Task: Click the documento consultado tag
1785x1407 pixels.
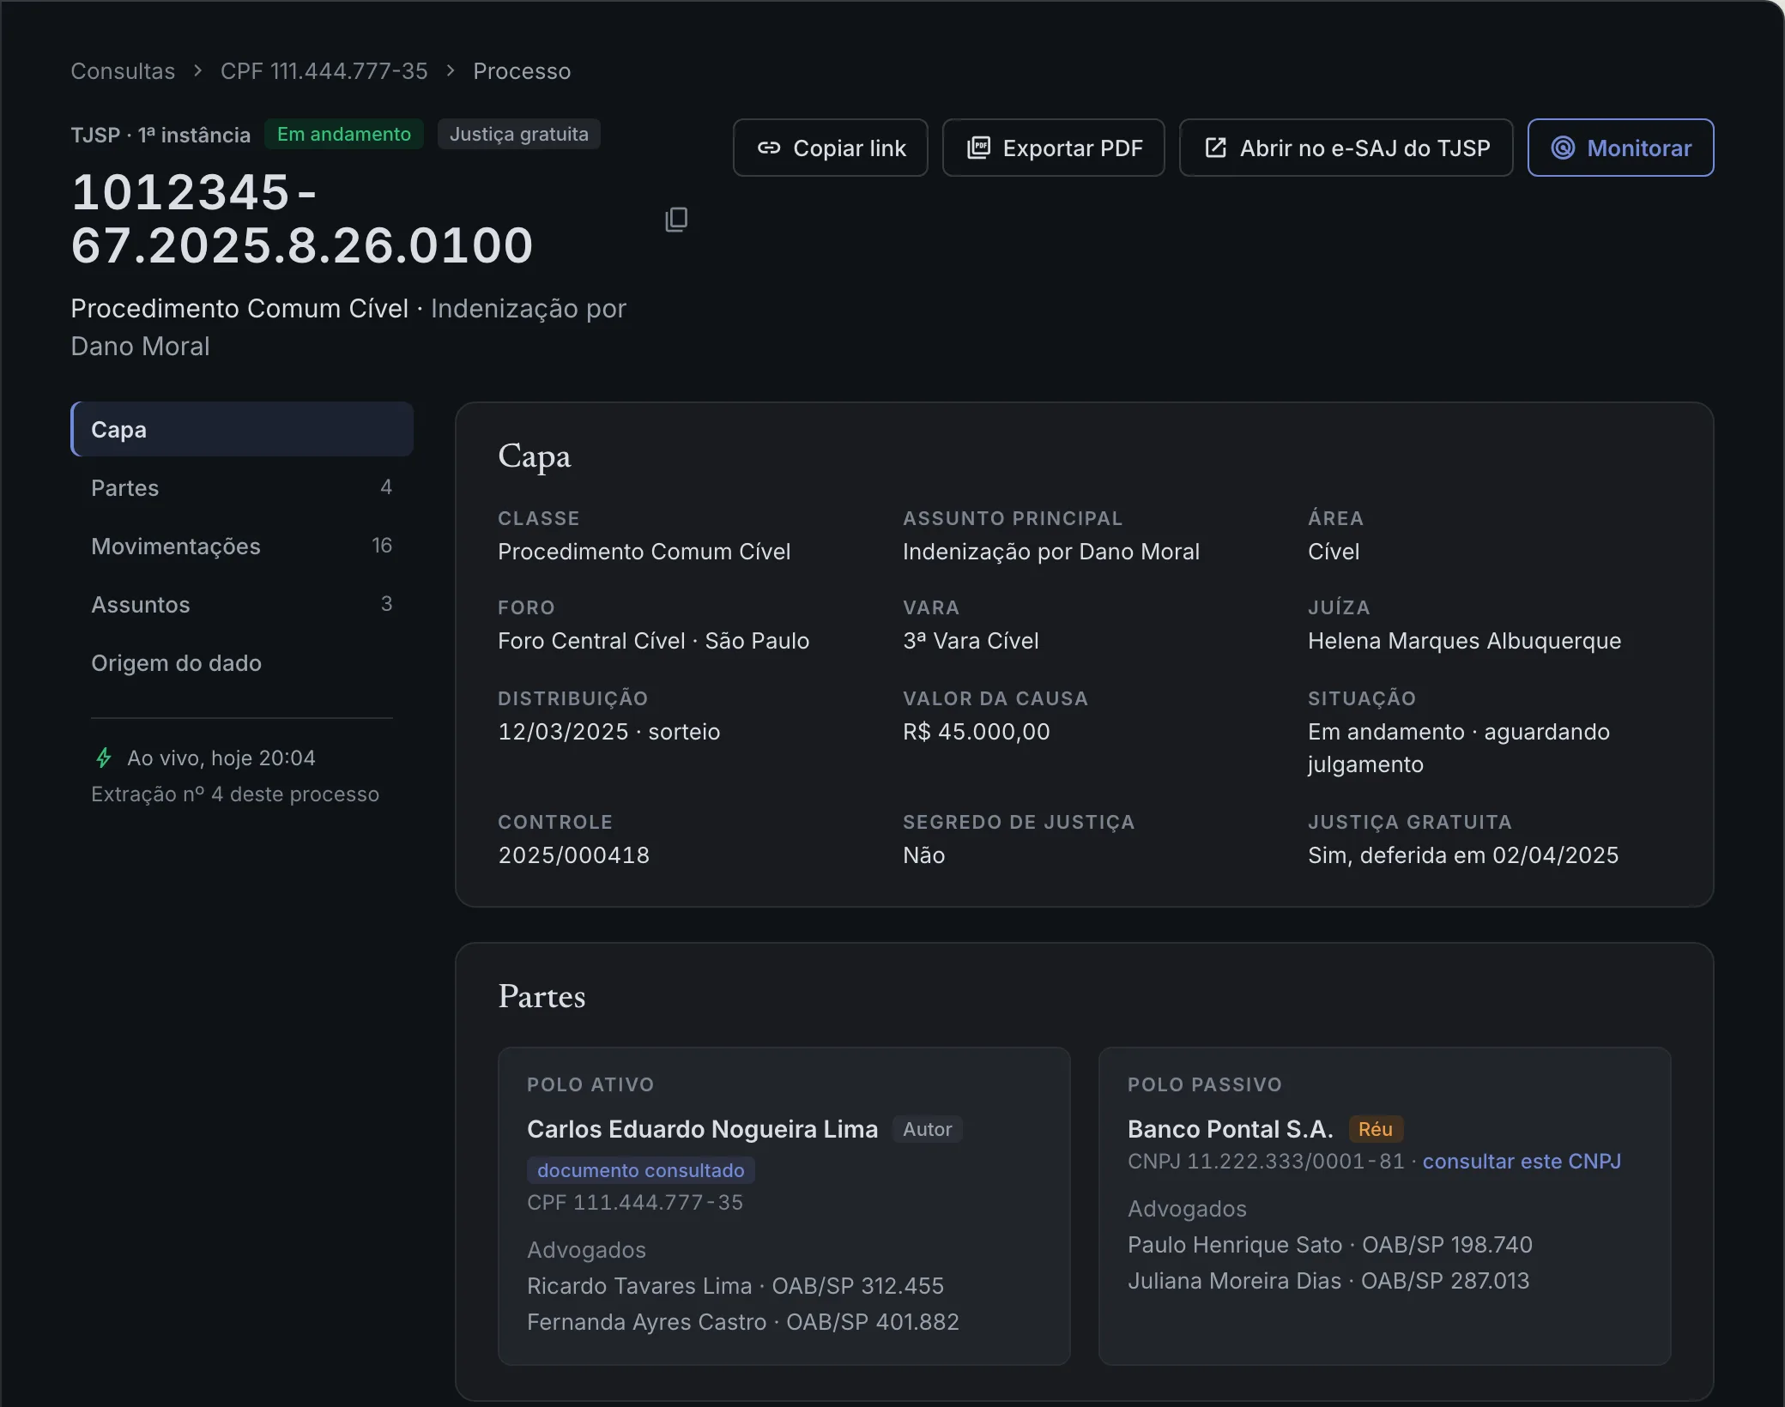Action: (x=641, y=1170)
